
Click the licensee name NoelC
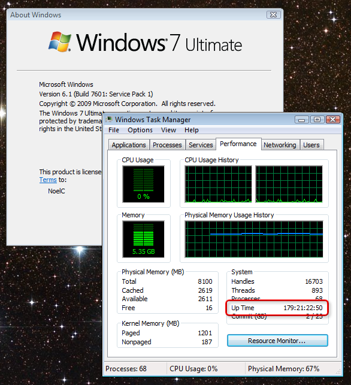coord(56,191)
